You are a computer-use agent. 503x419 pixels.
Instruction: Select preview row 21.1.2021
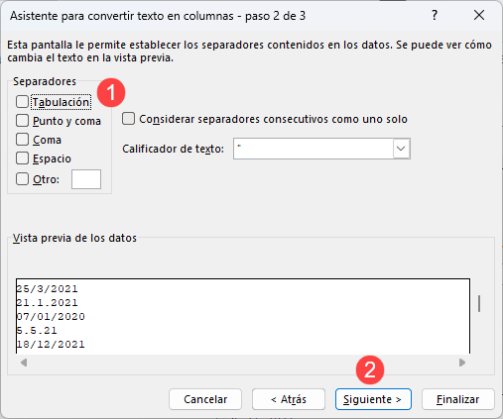(47, 303)
